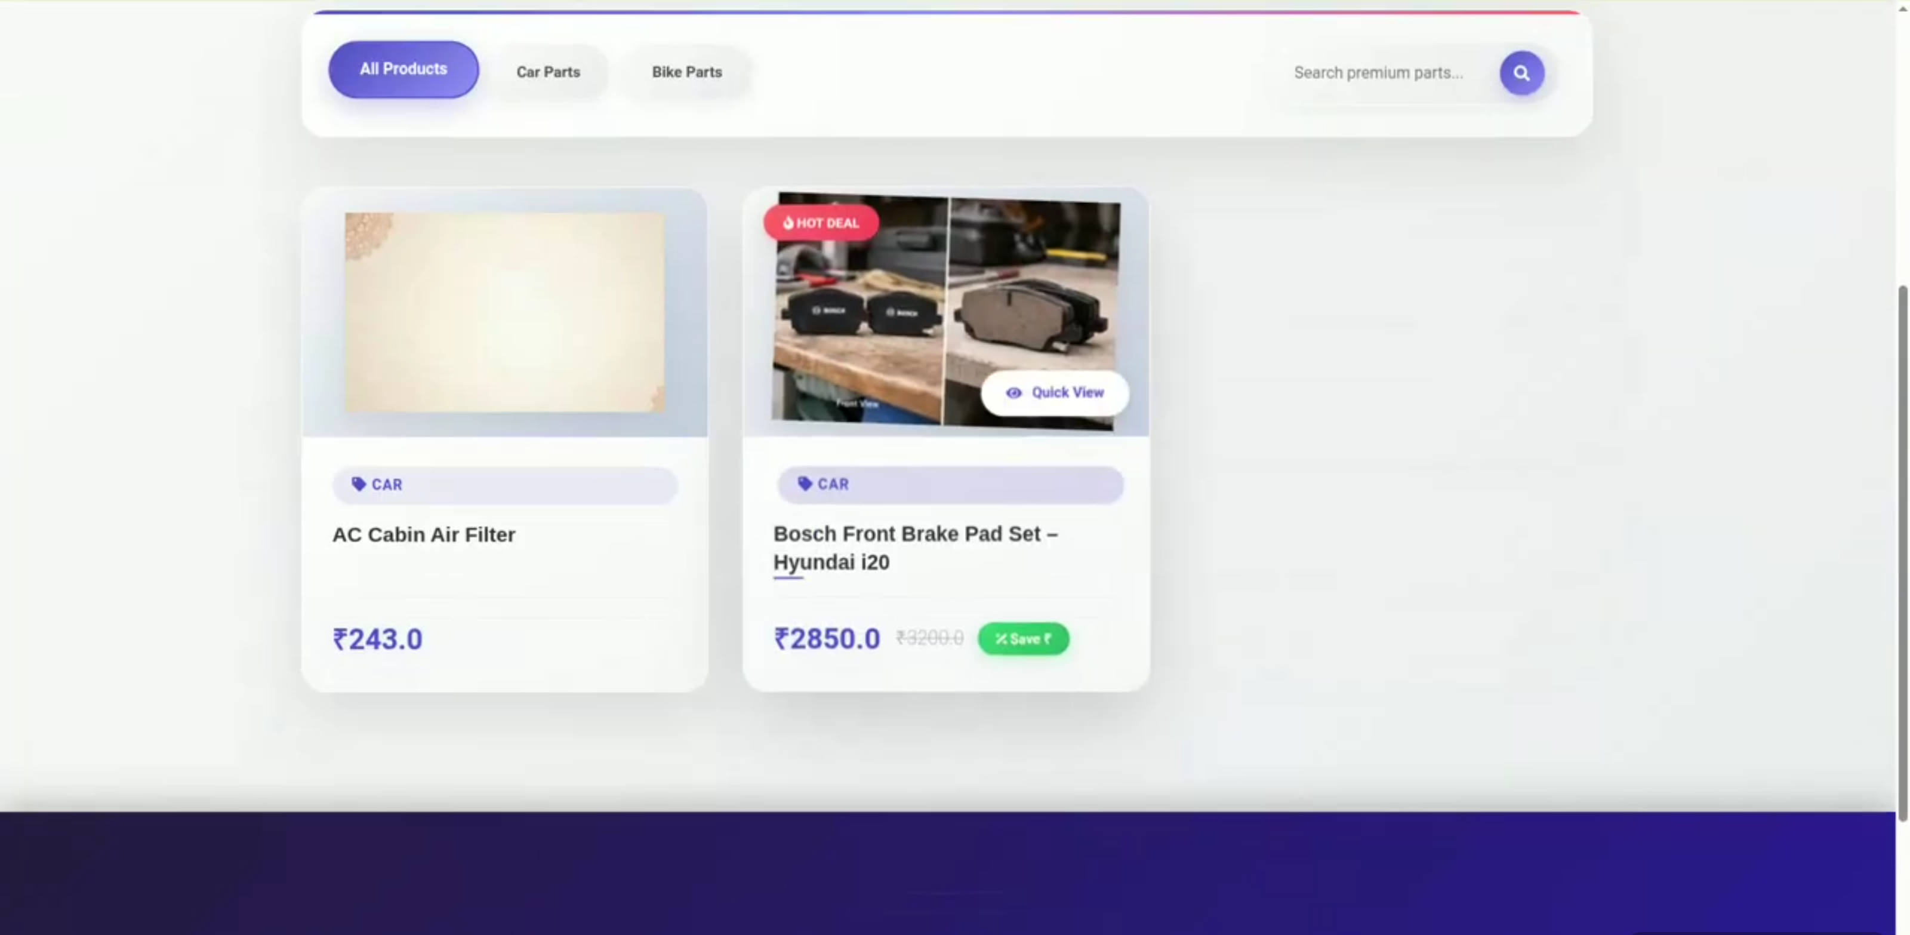Image resolution: width=1910 pixels, height=935 pixels.
Task: Switch to the Bike Parts tab
Action: click(x=686, y=72)
